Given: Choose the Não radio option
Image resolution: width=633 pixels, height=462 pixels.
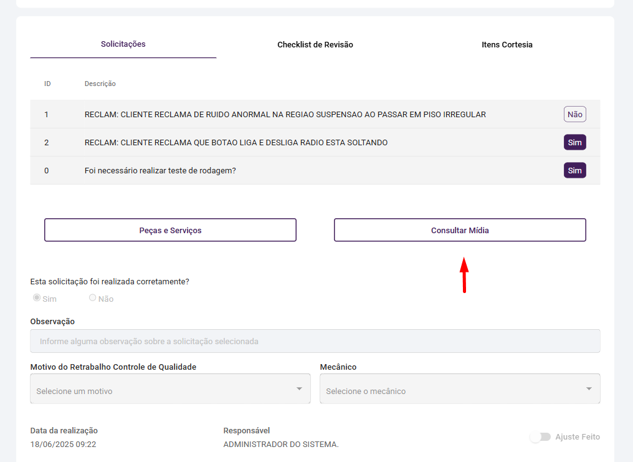Looking at the screenshot, I should click(93, 298).
